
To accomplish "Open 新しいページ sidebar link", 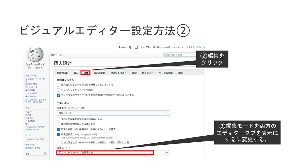I will click(31, 87).
